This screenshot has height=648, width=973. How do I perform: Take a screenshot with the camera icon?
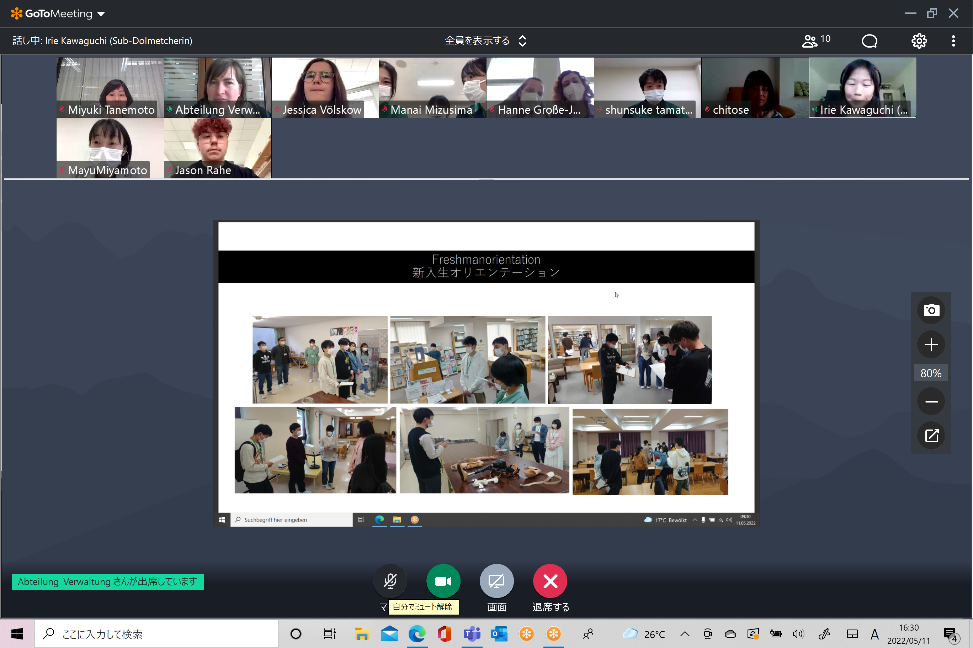pyautogui.click(x=931, y=310)
